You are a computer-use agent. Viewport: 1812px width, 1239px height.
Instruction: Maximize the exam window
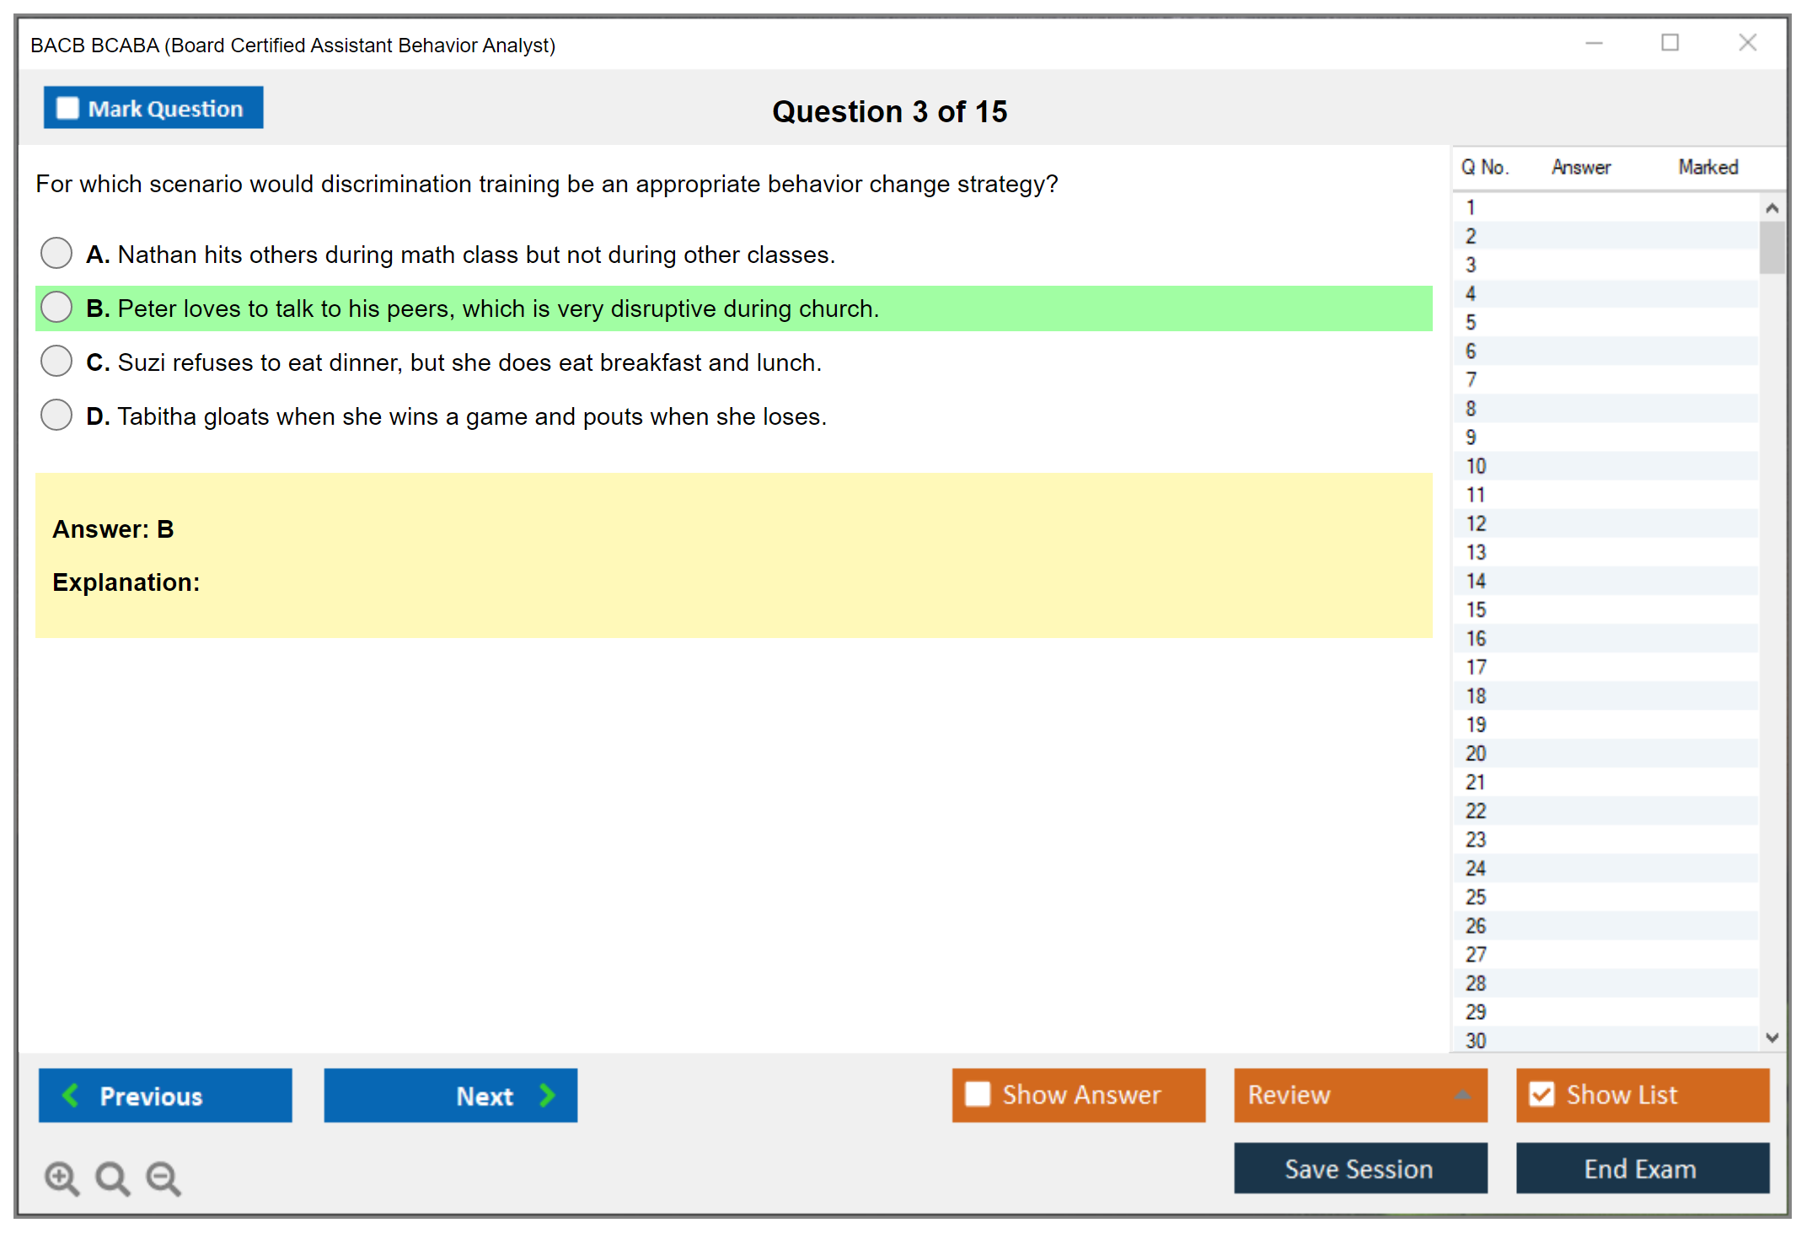coord(1670,42)
